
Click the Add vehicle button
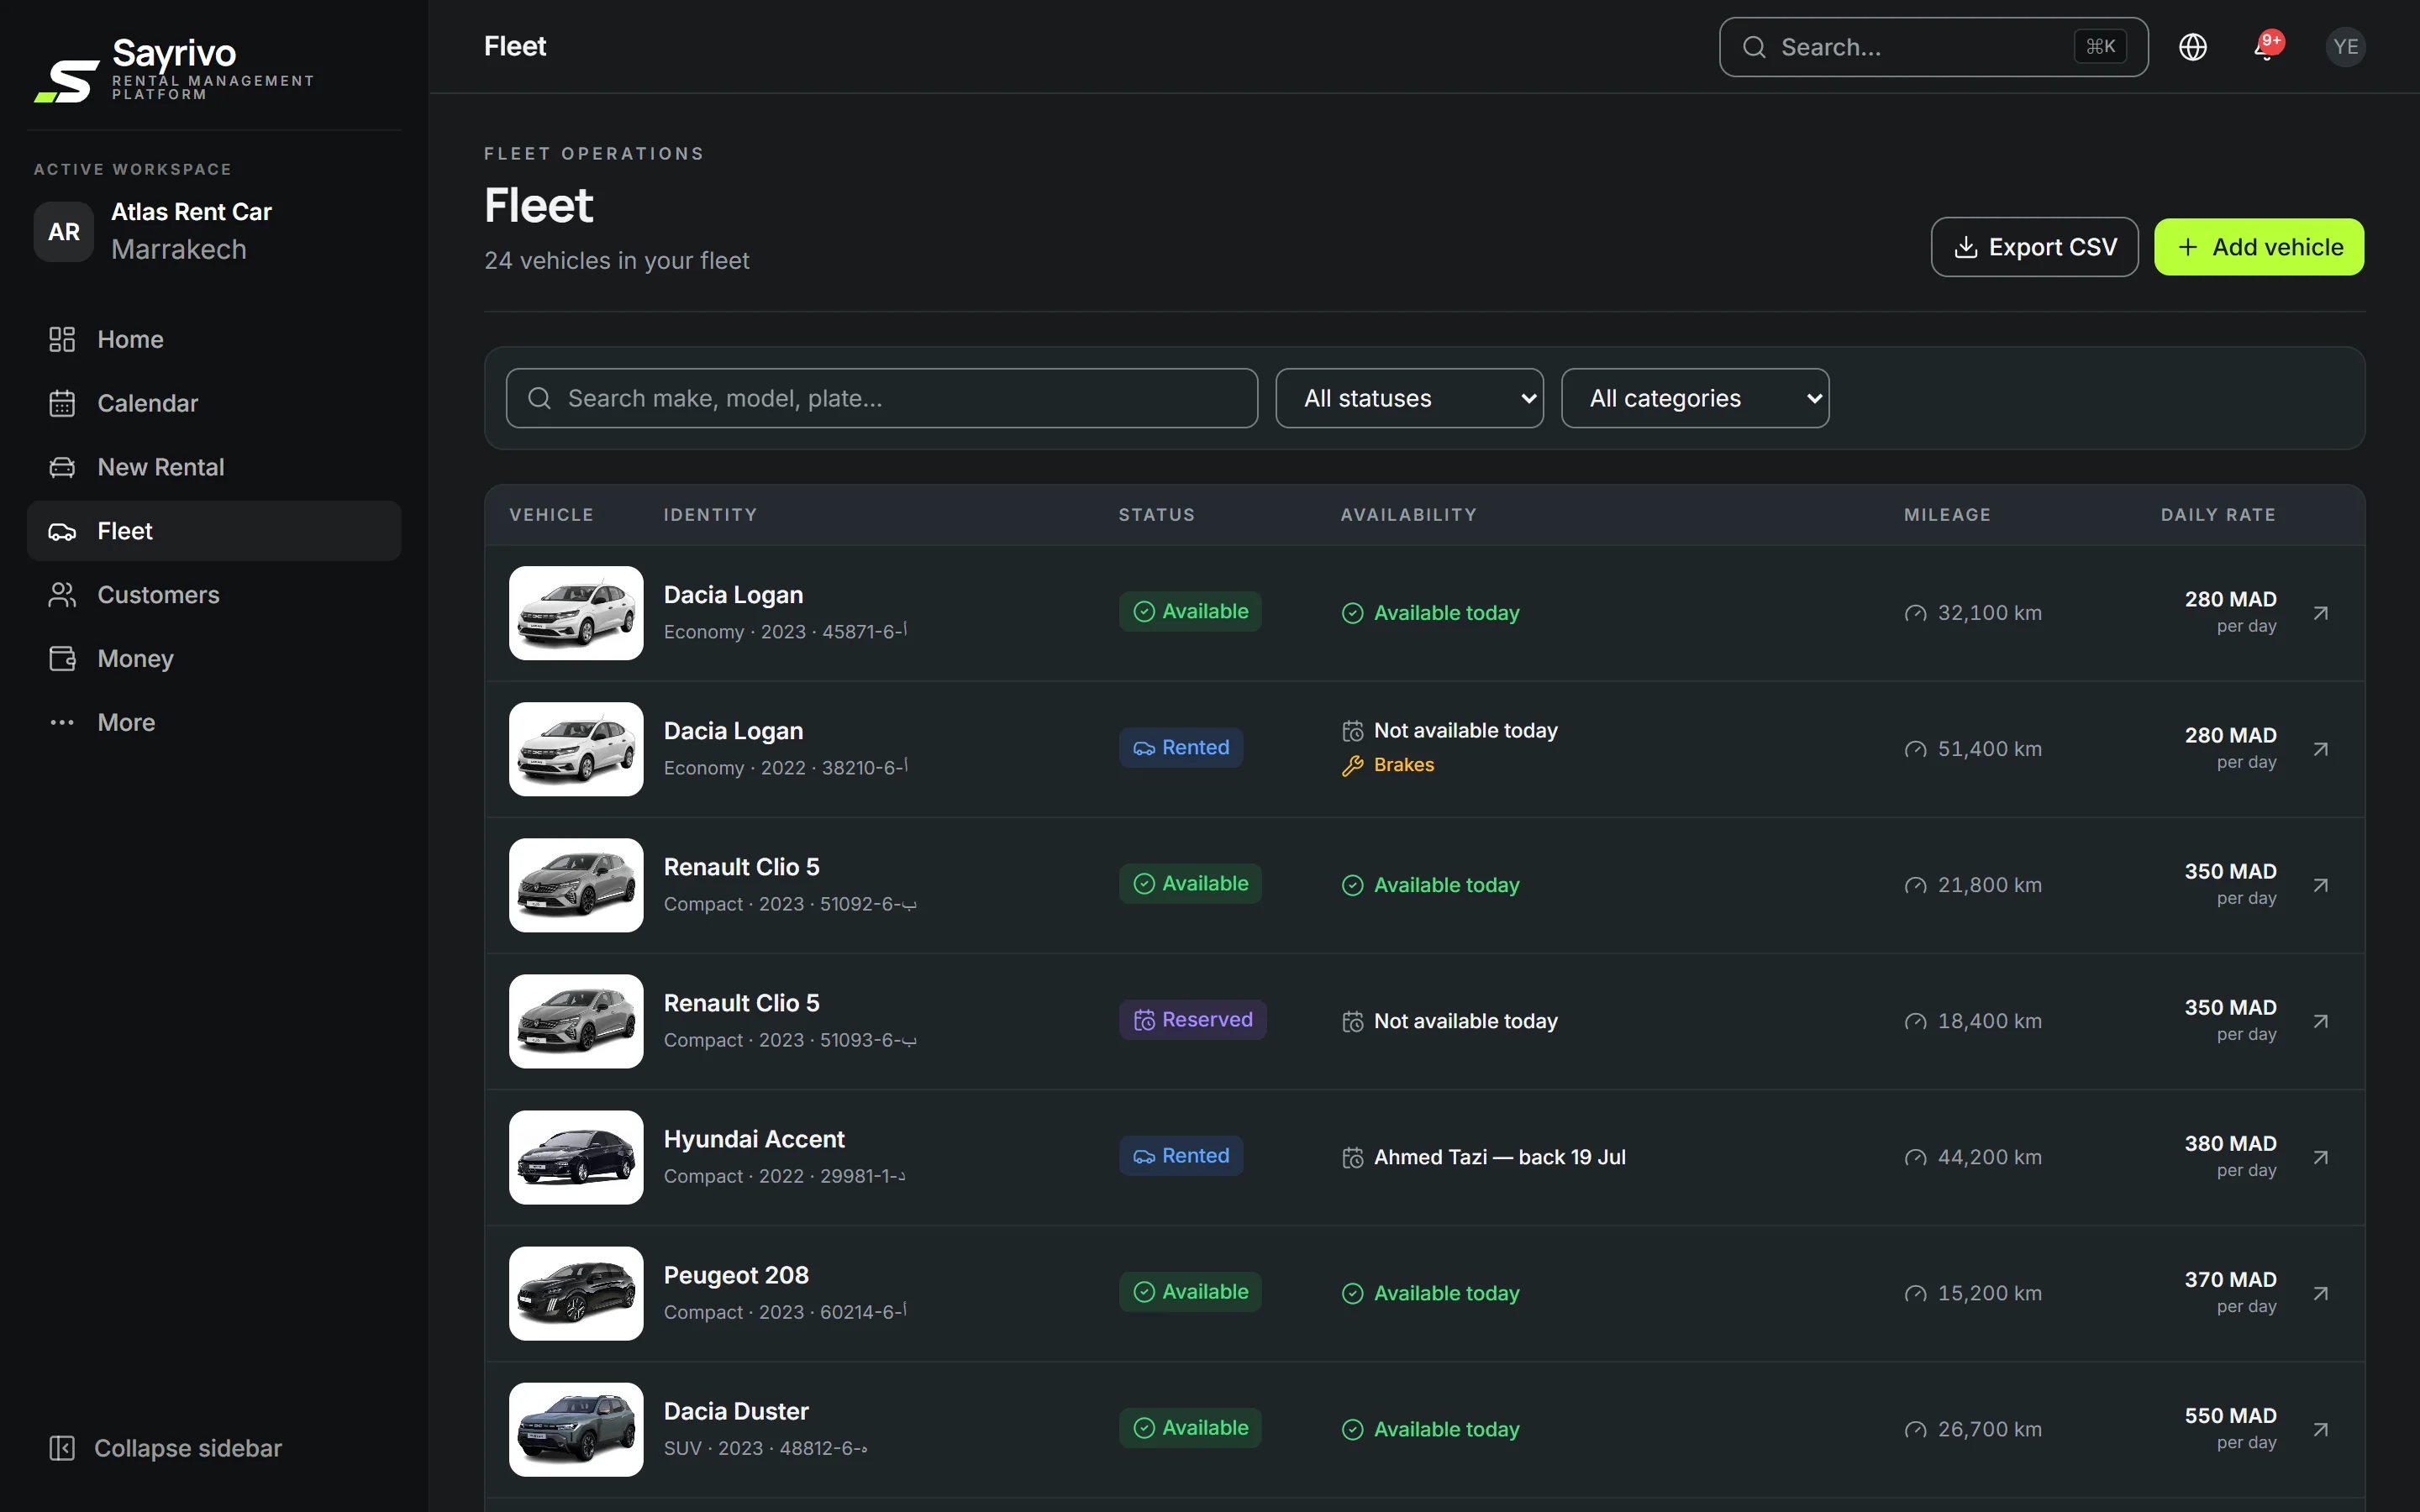tap(2258, 247)
